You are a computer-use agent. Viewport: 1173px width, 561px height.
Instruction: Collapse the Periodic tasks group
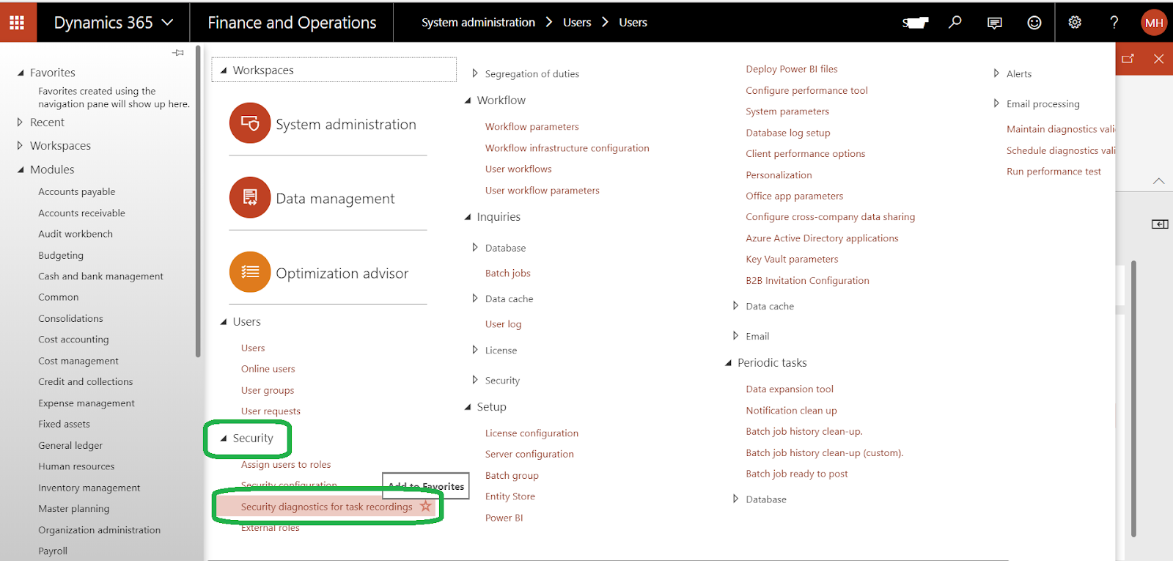point(729,363)
